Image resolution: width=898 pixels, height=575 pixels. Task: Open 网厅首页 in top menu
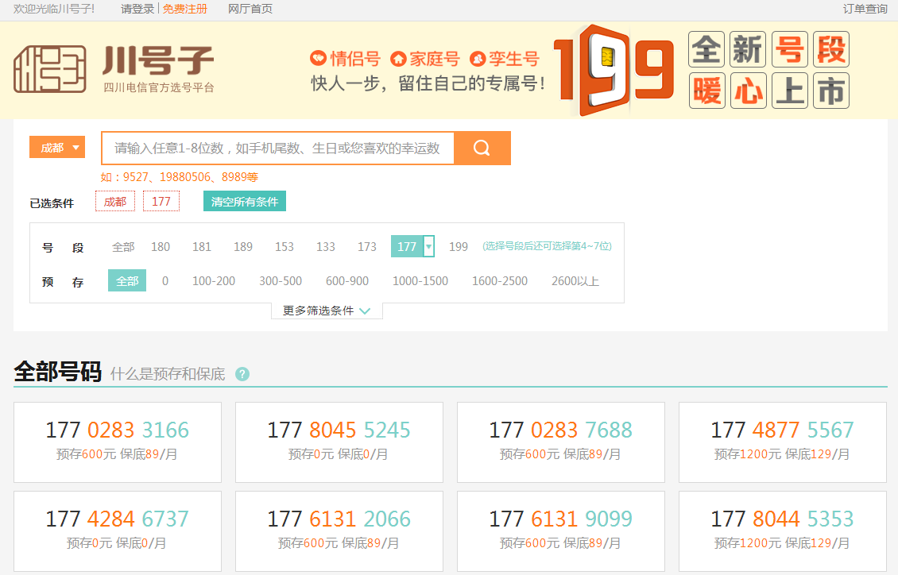tap(250, 9)
